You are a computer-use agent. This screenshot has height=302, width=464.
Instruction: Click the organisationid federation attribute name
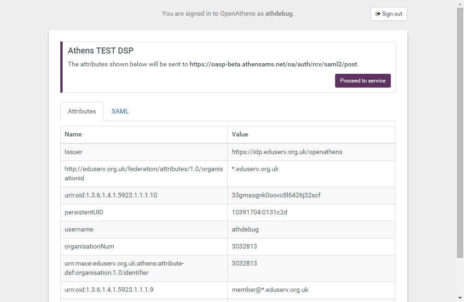(143, 173)
